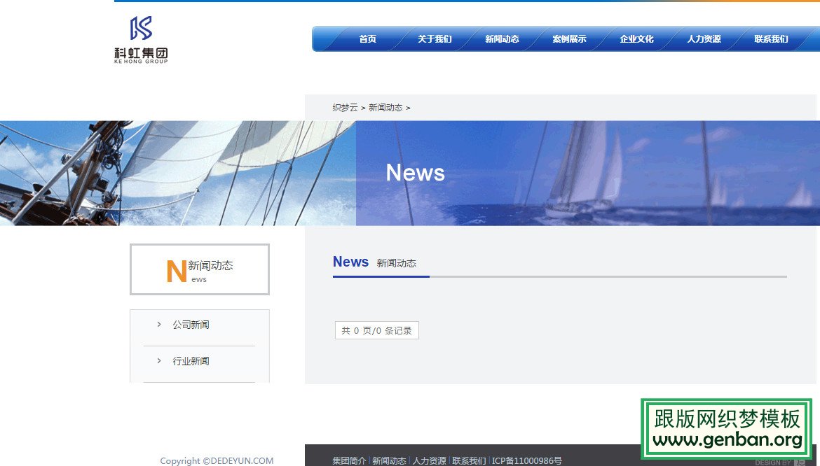Click the 共 0 页/0 条记录 pagination box
Viewport: 820px width, 466px height.
pyautogui.click(x=376, y=330)
